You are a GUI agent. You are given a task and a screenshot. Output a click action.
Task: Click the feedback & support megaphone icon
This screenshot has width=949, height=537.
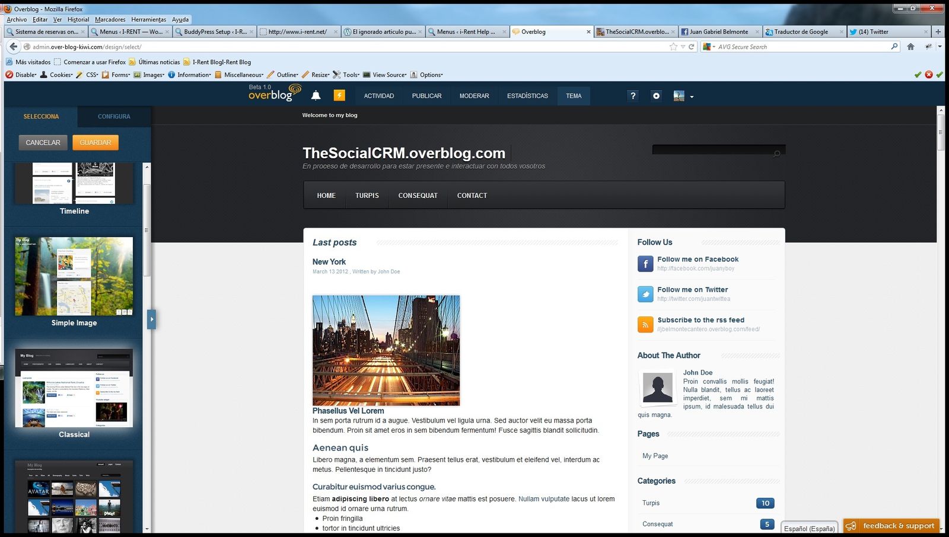(x=851, y=526)
